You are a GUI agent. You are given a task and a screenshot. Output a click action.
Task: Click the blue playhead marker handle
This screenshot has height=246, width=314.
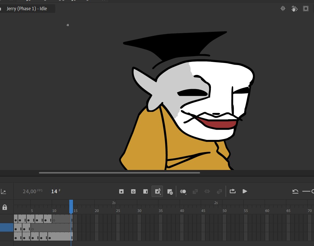pyautogui.click(x=71, y=206)
